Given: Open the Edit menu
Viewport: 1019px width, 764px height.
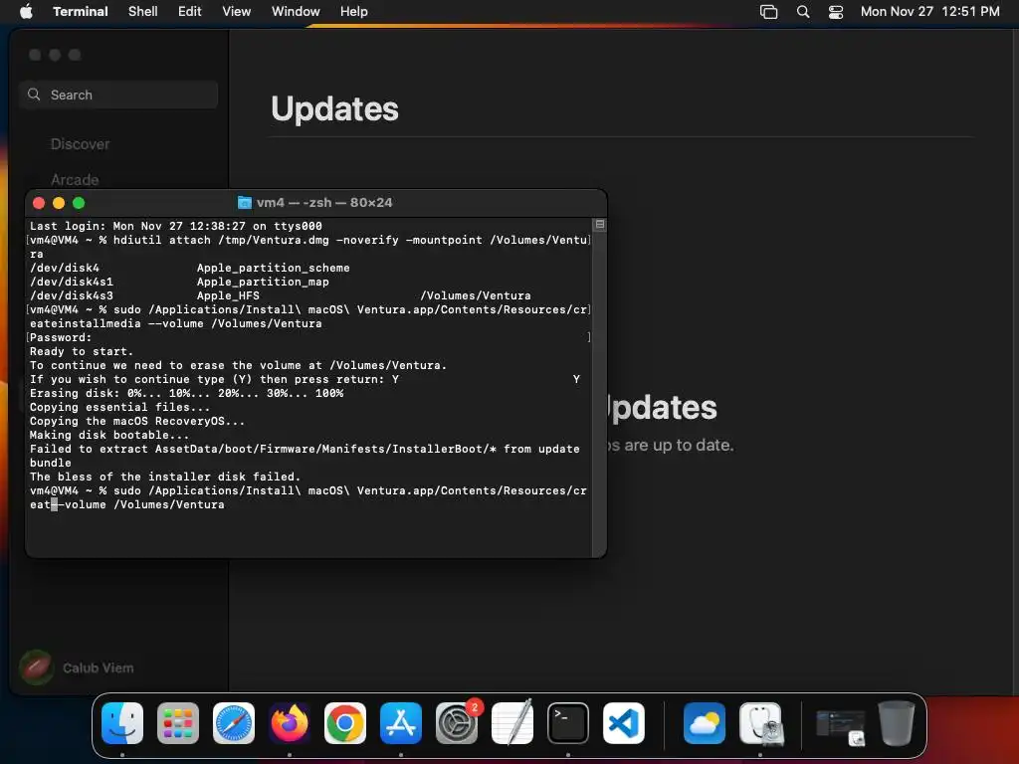Looking at the screenshot, I should click(190, 11).
